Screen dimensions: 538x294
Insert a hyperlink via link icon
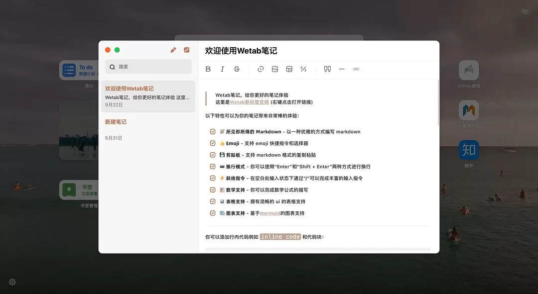[261, 69]
